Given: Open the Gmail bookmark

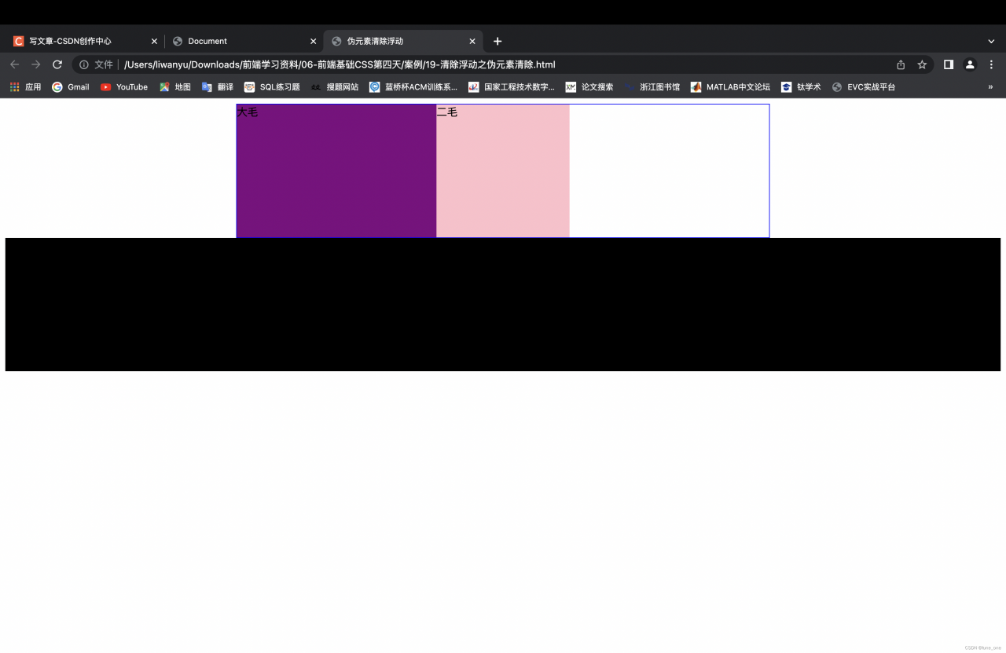Looking at the screenshot, I should pos(71,87).
